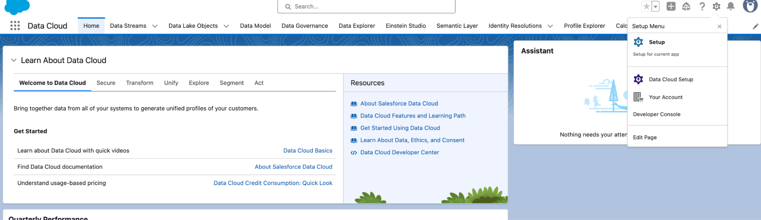Switch to the Transform tab
This screenshot has height=220, width=761.
140,83
